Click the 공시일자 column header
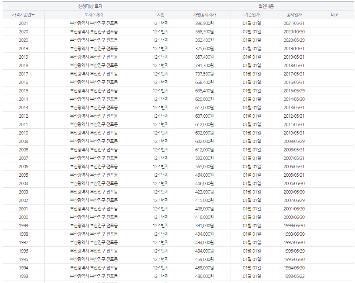355x283 pixels. click(294, 15)
